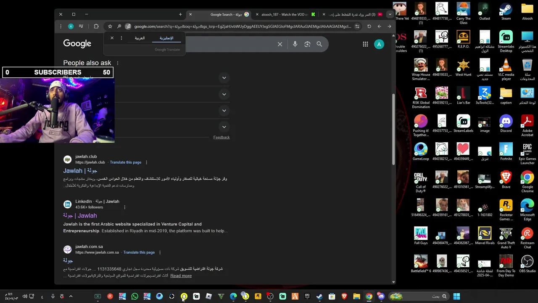Choose العربية in the translate popup
The image size is (538, 303).
140,38
